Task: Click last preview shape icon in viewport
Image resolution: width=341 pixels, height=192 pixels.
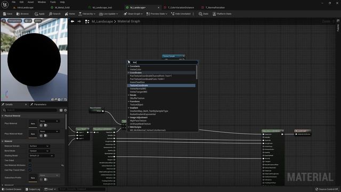Action: point(66,100)
